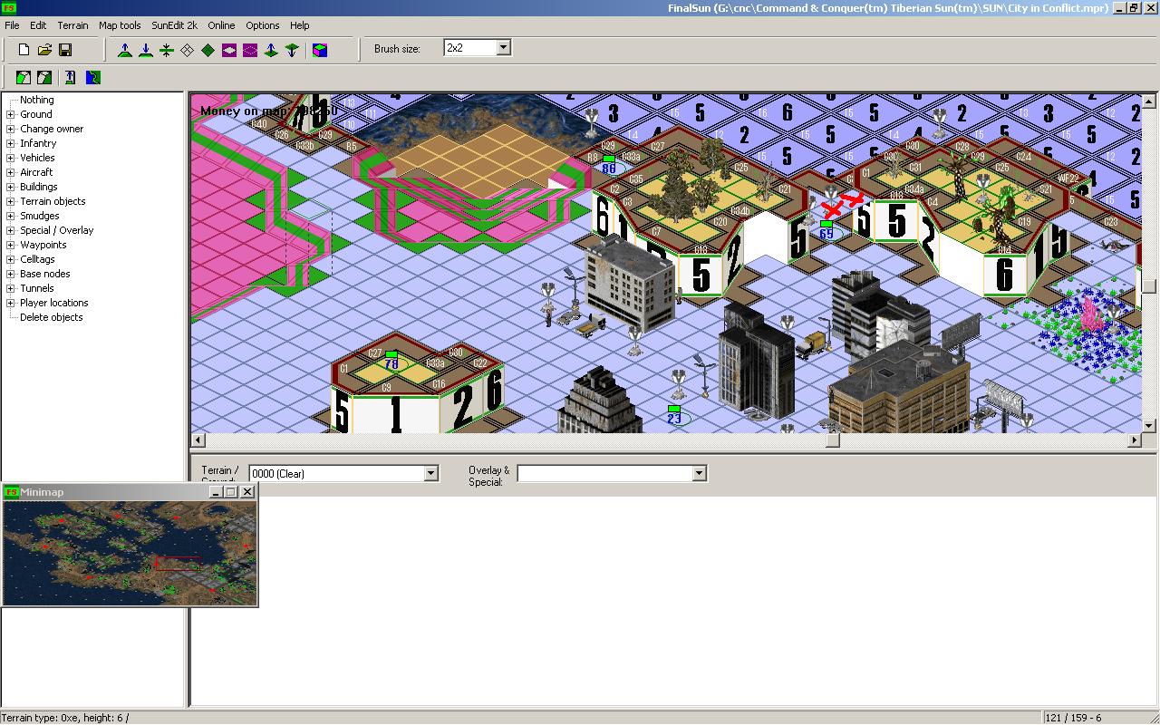1160x725 pixels.
Task: Create a new map with the blank page icon
Action: 24,50
